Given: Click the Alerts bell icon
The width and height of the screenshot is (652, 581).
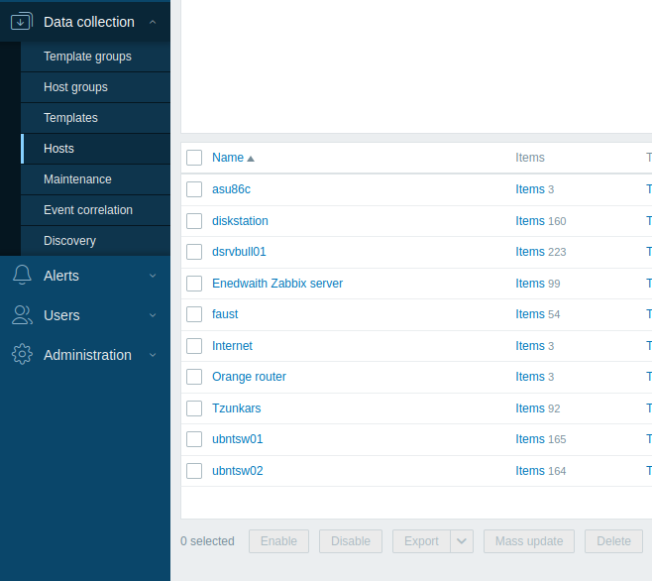Looking at the screenshot, I should click(22, 275).
